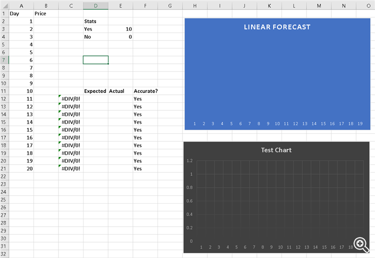The width and height of the screenshot is (375, 258).
Task: Select the Test Chart title
Action: point(276,150)
